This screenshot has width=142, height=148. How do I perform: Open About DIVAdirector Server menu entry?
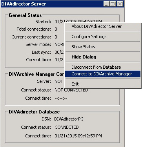coord(103,27)
